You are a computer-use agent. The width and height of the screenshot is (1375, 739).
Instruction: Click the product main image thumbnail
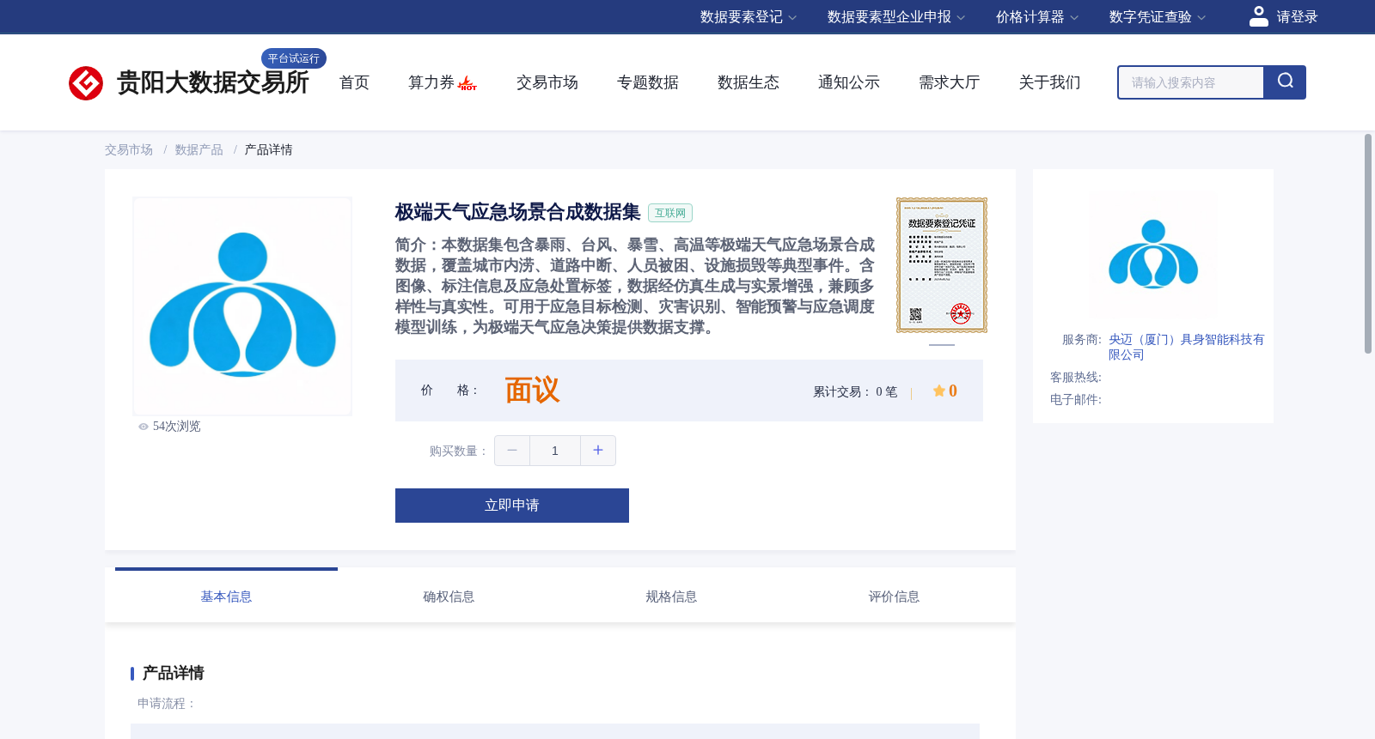[242, 306]
